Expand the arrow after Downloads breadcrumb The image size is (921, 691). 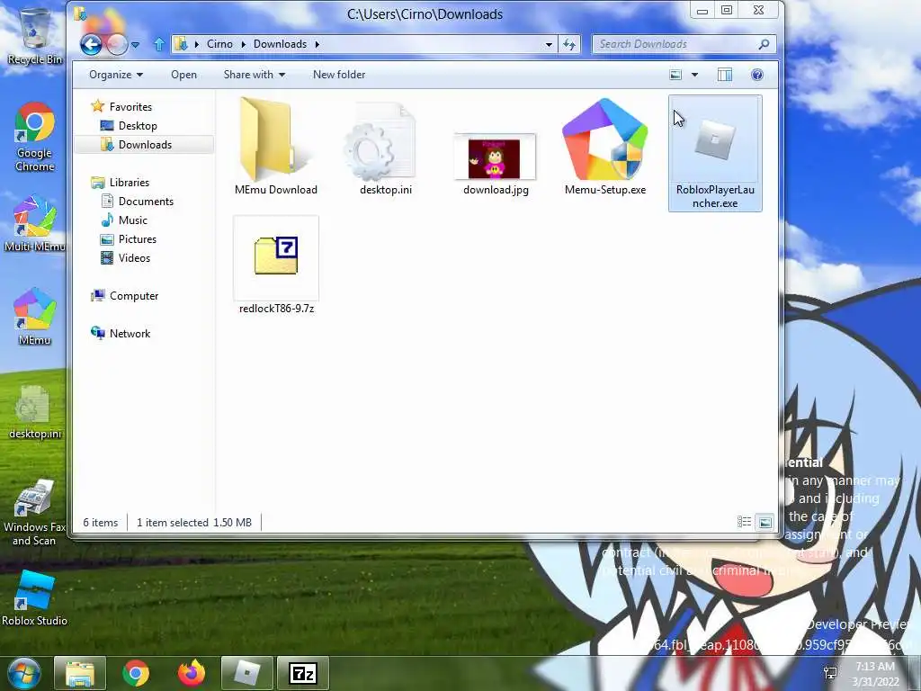tap(317, 44)
